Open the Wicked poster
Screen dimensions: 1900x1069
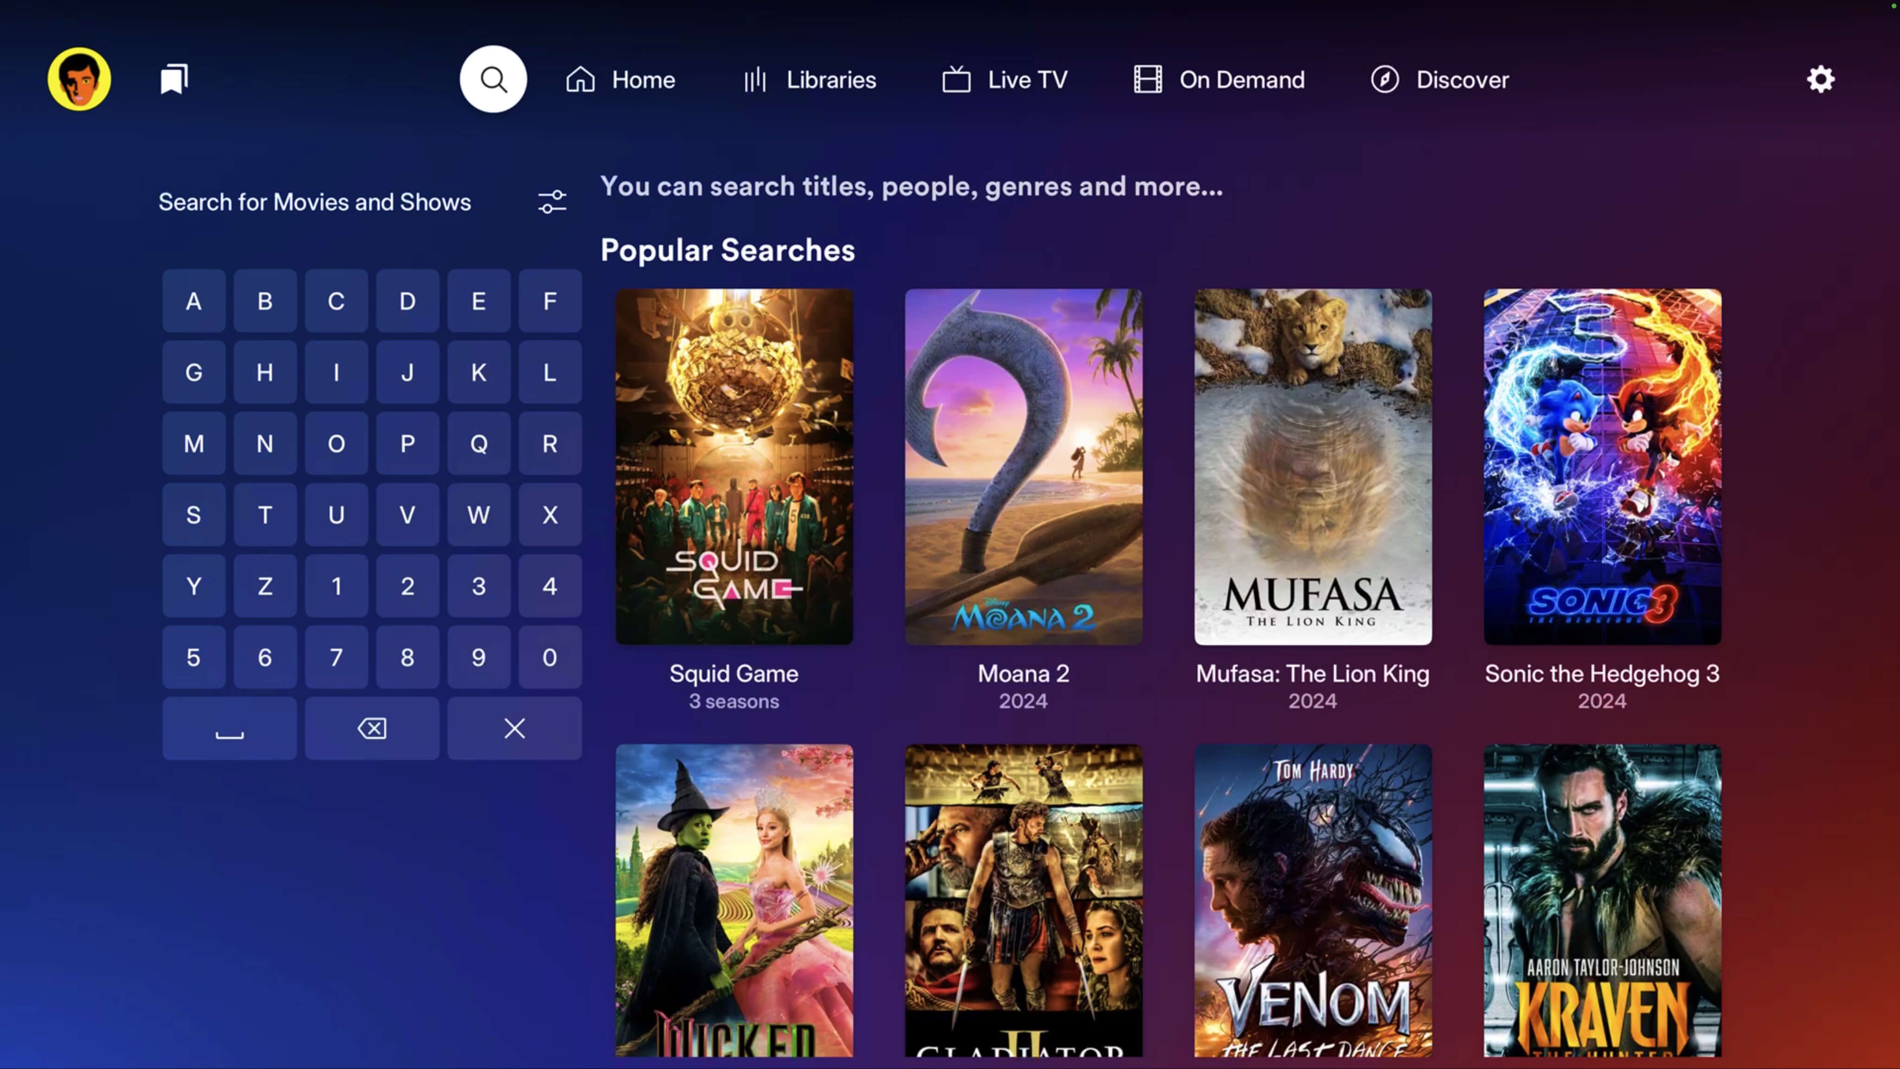[x=734, y=901]
